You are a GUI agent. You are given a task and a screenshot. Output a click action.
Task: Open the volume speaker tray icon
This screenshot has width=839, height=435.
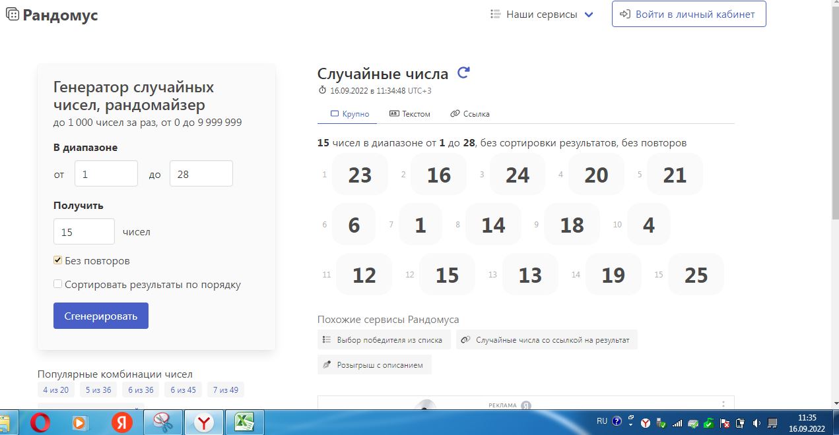756,423
